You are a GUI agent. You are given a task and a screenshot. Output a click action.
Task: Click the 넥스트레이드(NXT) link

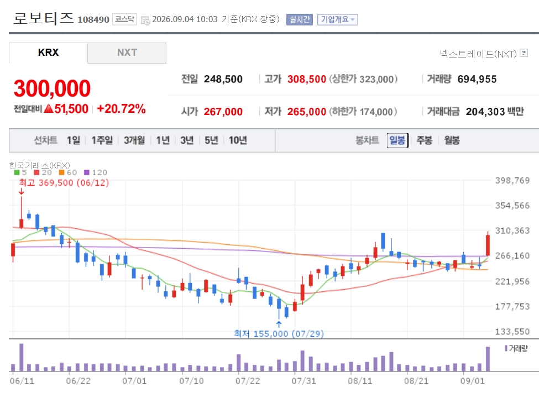(478, 54)
